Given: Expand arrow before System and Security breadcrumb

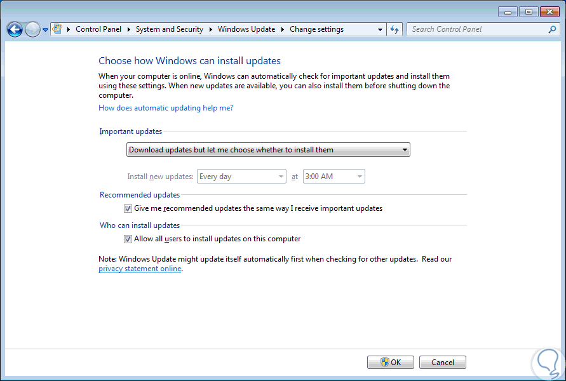Looking at the screenshot, I should click(x=129, y=29).
